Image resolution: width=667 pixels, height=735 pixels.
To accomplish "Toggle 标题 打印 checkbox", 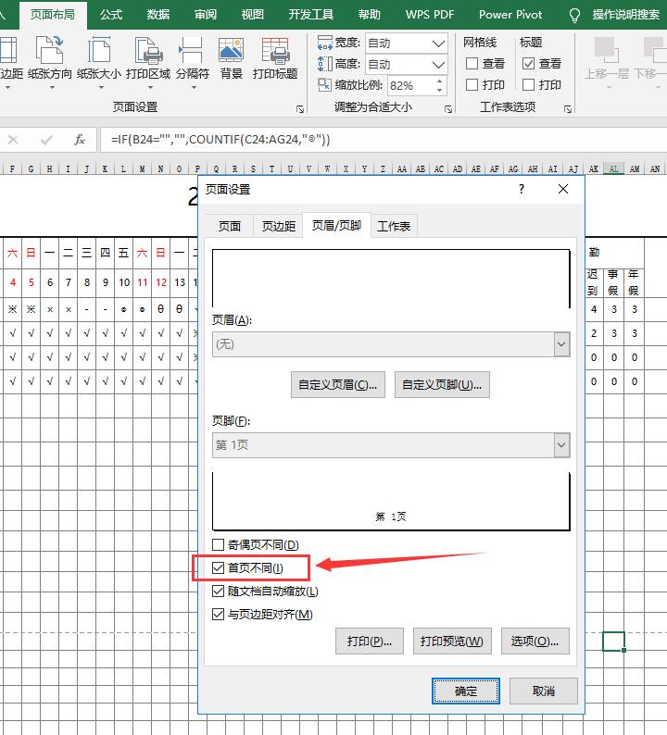I will click(528, 85).
